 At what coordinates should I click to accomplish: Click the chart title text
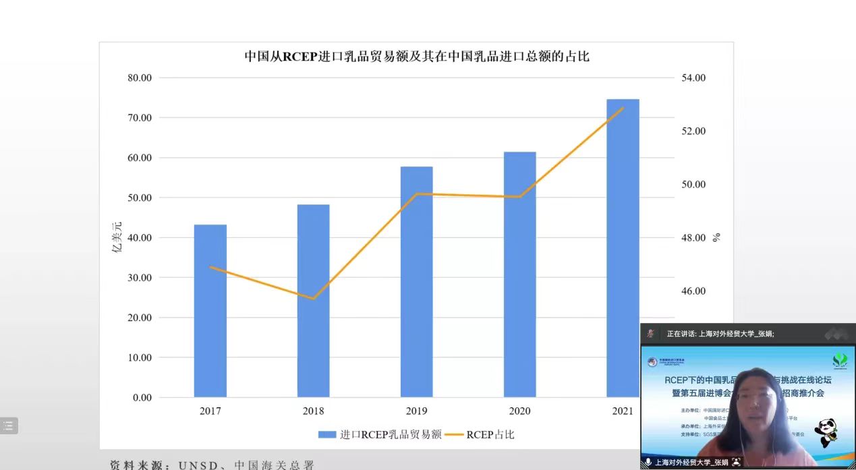click(416, 56)
